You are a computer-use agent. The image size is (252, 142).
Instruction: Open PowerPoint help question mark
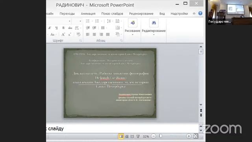200,13
